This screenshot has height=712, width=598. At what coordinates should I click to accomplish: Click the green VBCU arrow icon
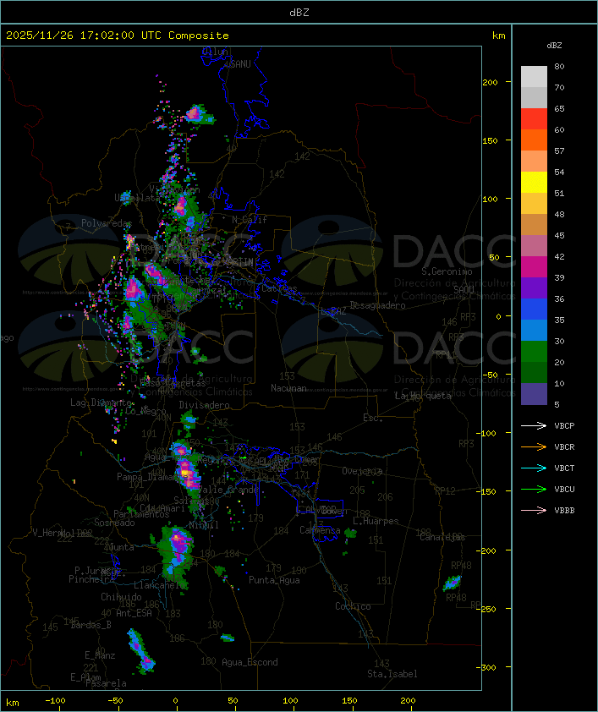click(x=534, y=489)
